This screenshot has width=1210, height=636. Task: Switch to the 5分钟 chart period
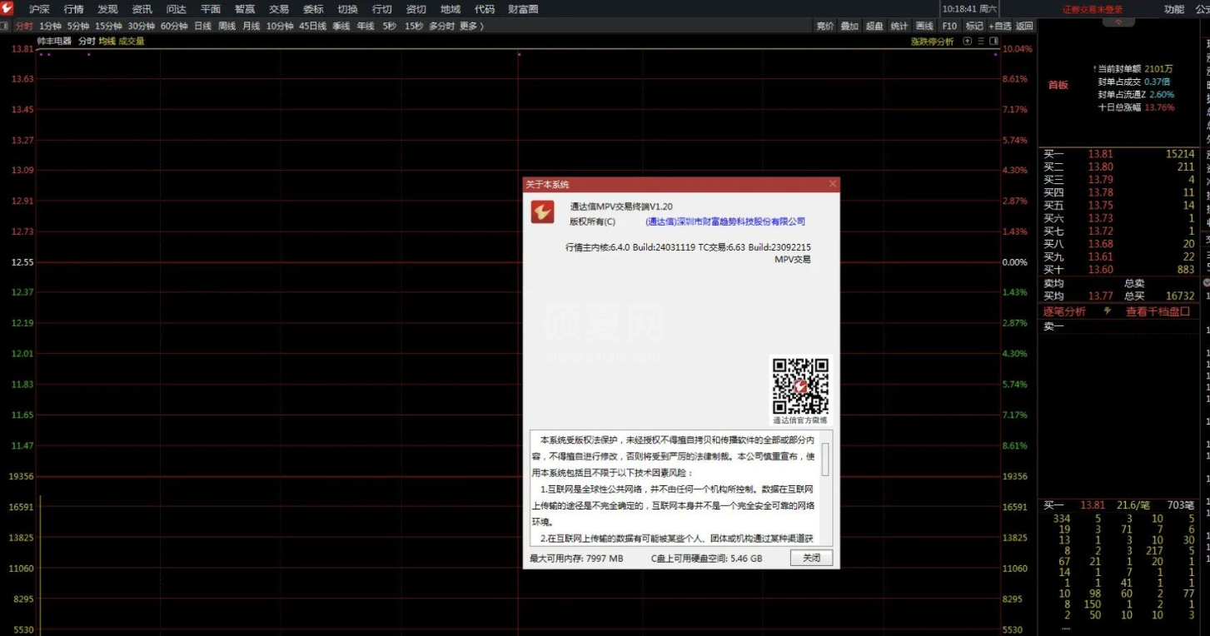point(78,26)
